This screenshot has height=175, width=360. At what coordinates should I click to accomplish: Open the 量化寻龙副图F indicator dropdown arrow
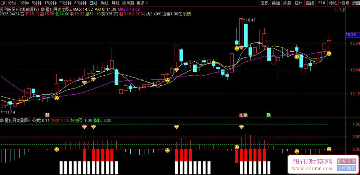2,120
